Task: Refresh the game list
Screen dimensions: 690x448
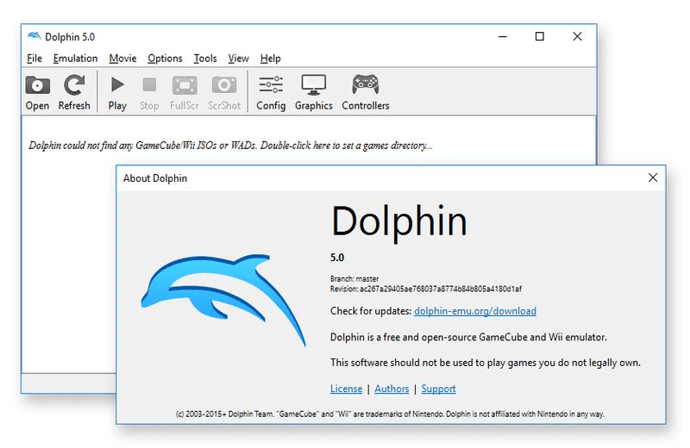Action: [74, 92]
